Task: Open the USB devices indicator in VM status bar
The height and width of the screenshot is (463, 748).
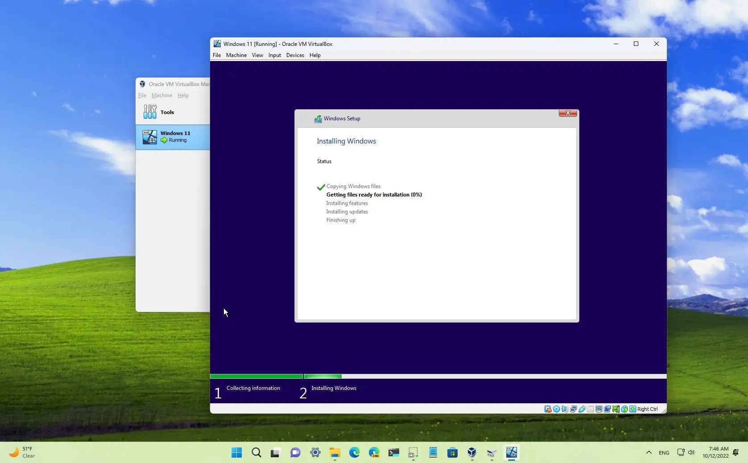Action: click(x=582, y=409)
